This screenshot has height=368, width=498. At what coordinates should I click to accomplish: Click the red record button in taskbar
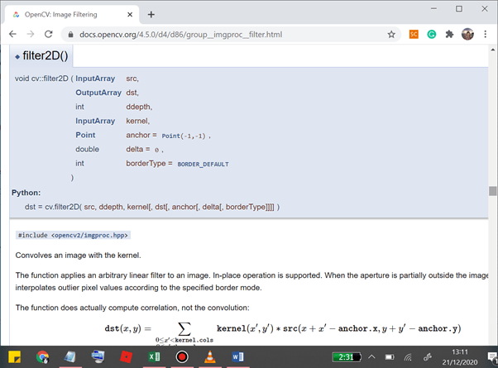pos(182,356)
